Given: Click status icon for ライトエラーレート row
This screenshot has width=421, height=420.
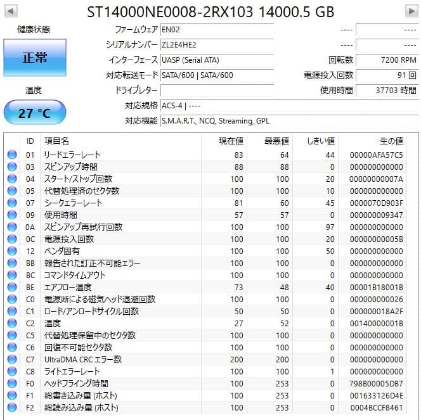Looking at the screenshot, I should [x=12, y=371].
